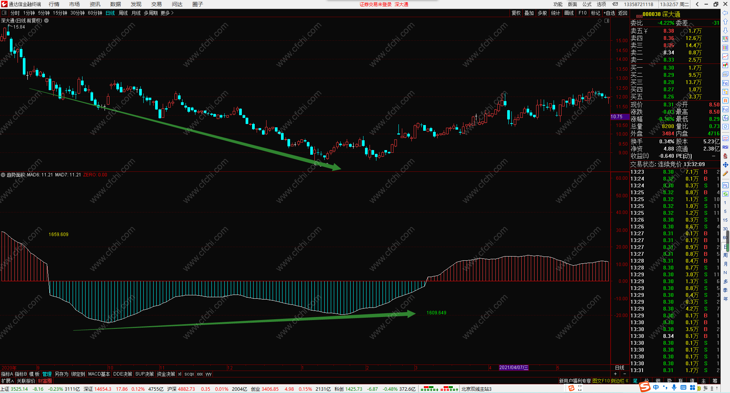Switch to 指标B indicator group
Image resolution: width=730 pixels, height=393 pixels.
pyautogui.click(x=21, y=374)
